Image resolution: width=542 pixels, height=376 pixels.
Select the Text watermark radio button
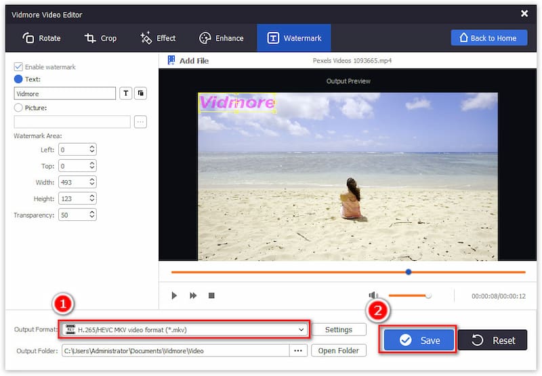[18, 79]
